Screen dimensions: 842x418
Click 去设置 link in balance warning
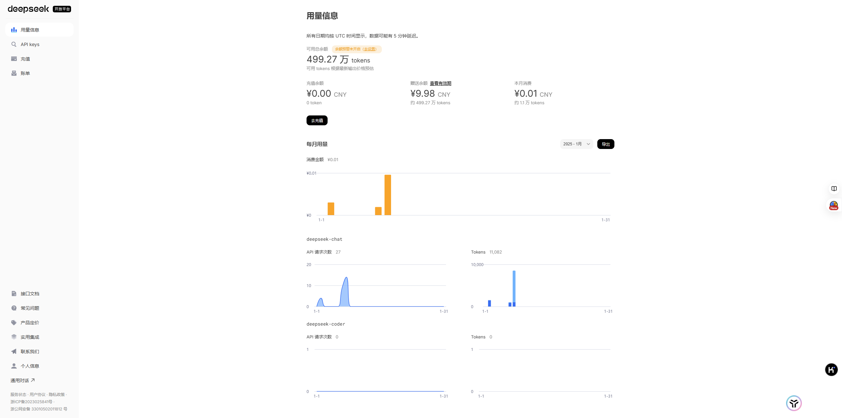coord(370,49)
